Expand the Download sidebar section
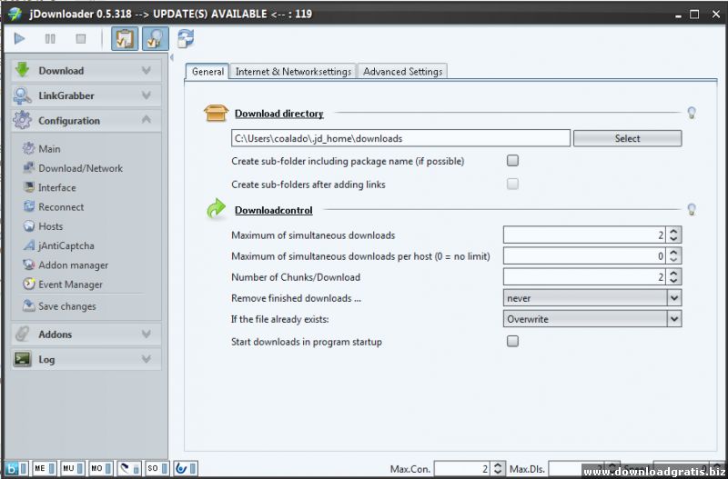This screenshot has width=728, height=479. [147, 71]
